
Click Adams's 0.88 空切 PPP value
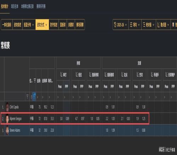(x=144, y=130)
